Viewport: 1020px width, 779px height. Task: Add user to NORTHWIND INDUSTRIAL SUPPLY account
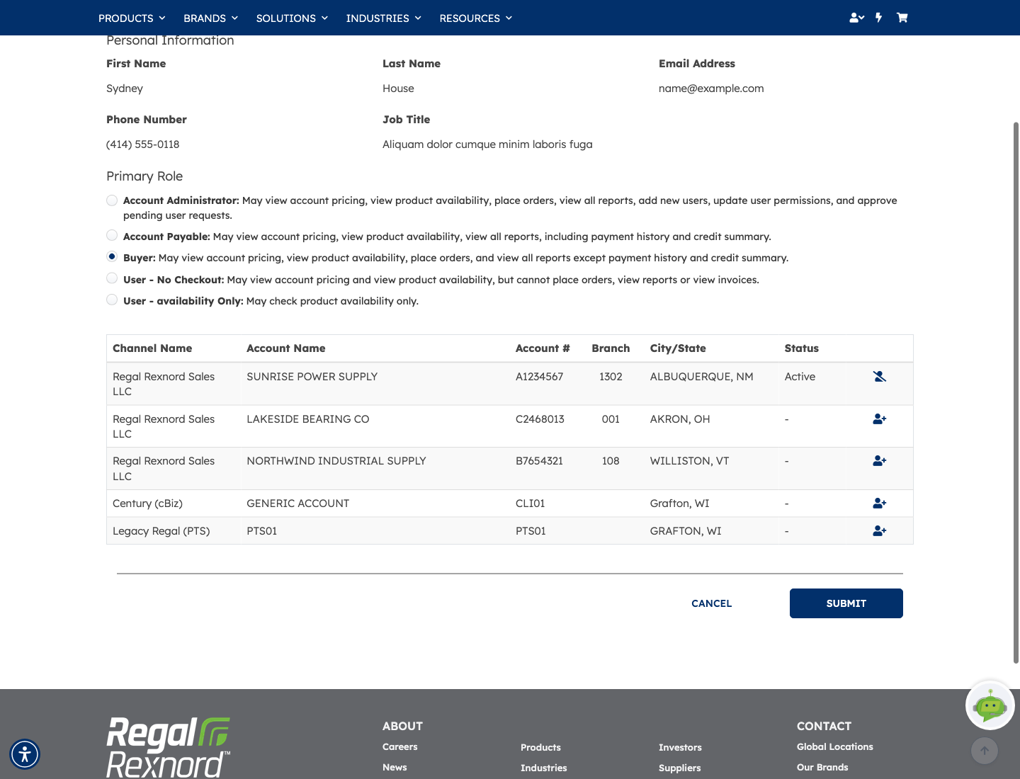pos(880,461)
